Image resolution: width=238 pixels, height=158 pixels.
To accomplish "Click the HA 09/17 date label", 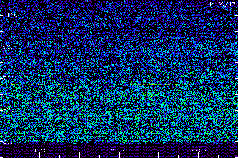I will (221, 4).
